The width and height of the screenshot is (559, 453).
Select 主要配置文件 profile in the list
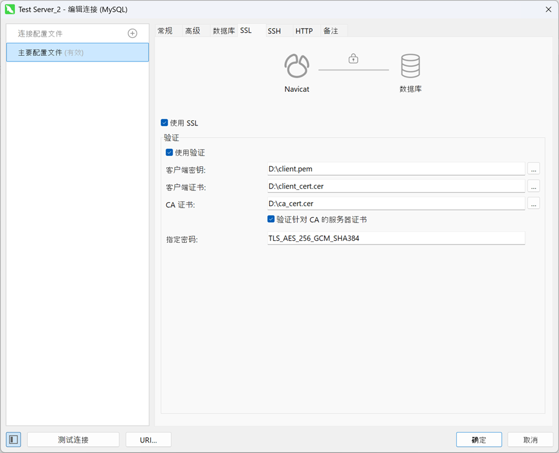click(x=78, y=52)
